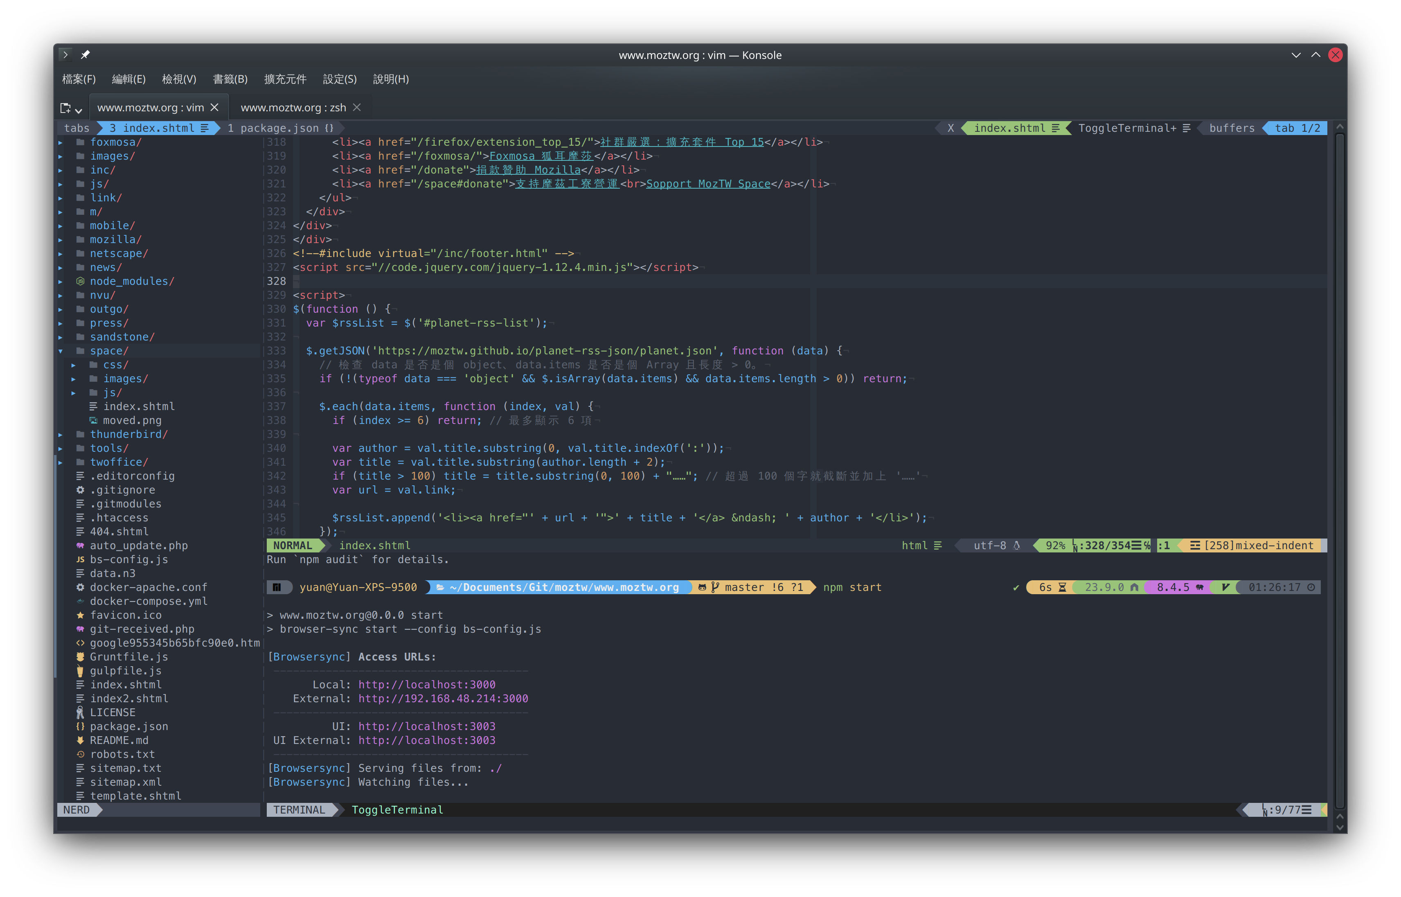Image resolution: width=1401 pixels, height=897 pixels.
Task: Click the pin window icon in titlebar
Action: (x=85, y=55)
